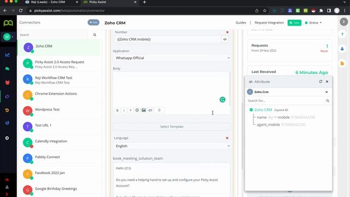Click inside the Body text area
350x197 pixels.
pos(171,89)
